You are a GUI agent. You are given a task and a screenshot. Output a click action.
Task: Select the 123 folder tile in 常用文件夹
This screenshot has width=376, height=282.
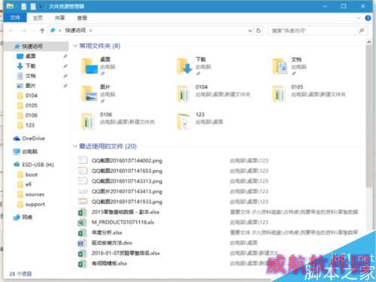coord(199,121)
